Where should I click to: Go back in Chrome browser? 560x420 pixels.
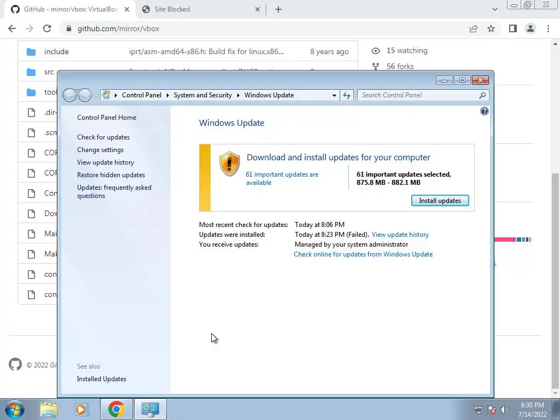pyautogui.click(x=12, y=28)
